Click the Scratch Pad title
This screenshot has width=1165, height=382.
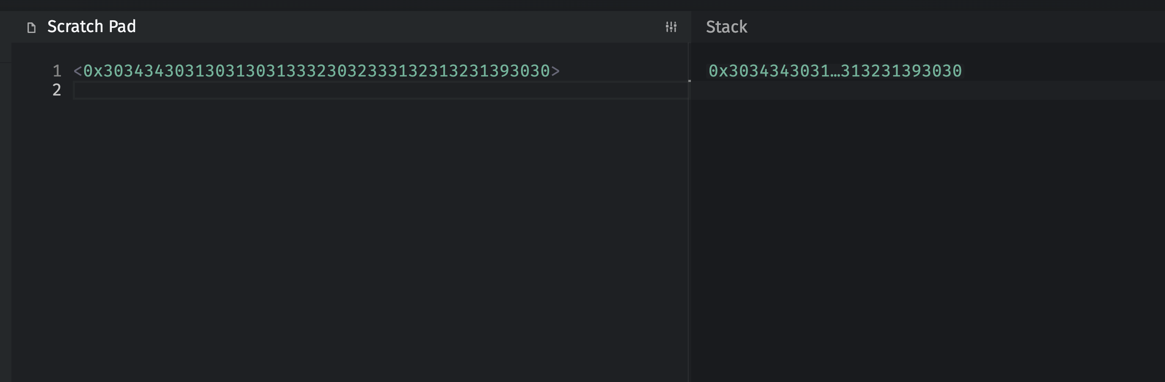(x=91, y=27)
